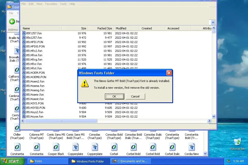248x165 pixels.
Task: Select the Corbel Italic font icon
Action: pyautogui.click(x=172, y=147)
